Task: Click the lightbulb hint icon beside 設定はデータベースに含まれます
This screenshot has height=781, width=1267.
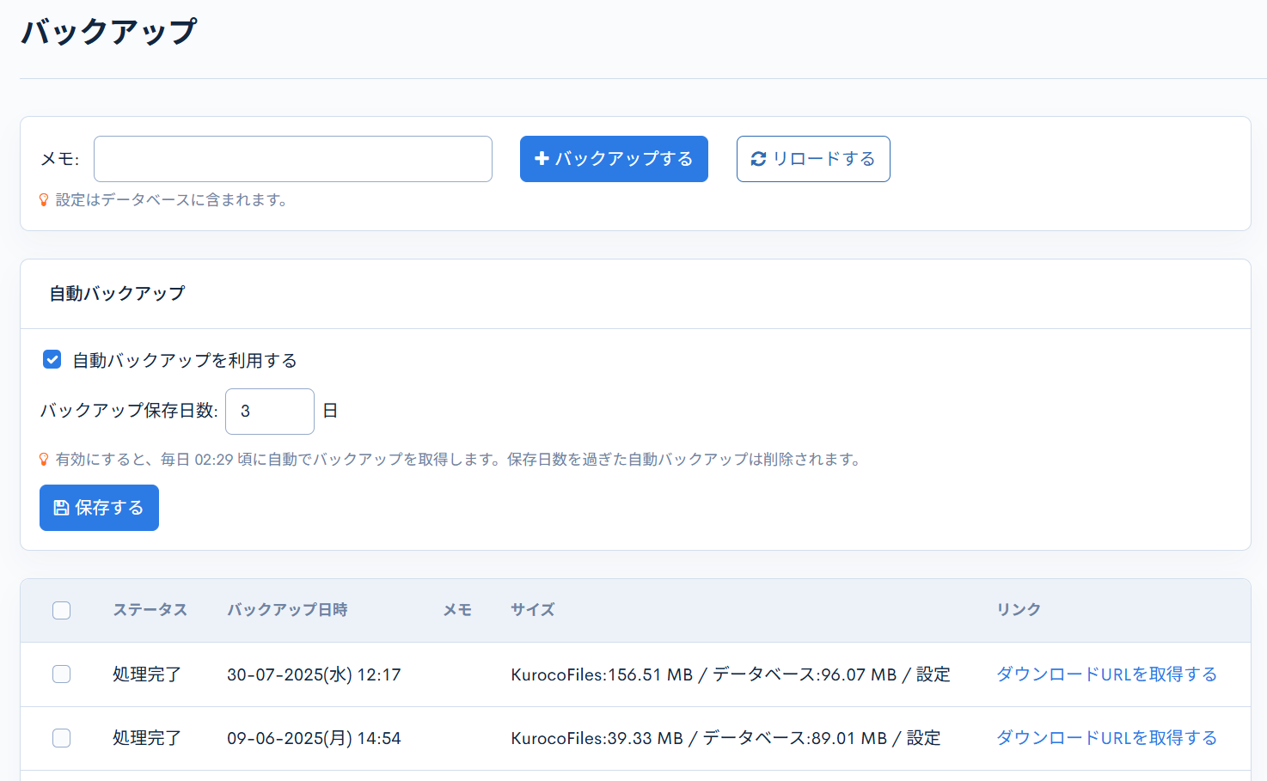Action: 44,200
